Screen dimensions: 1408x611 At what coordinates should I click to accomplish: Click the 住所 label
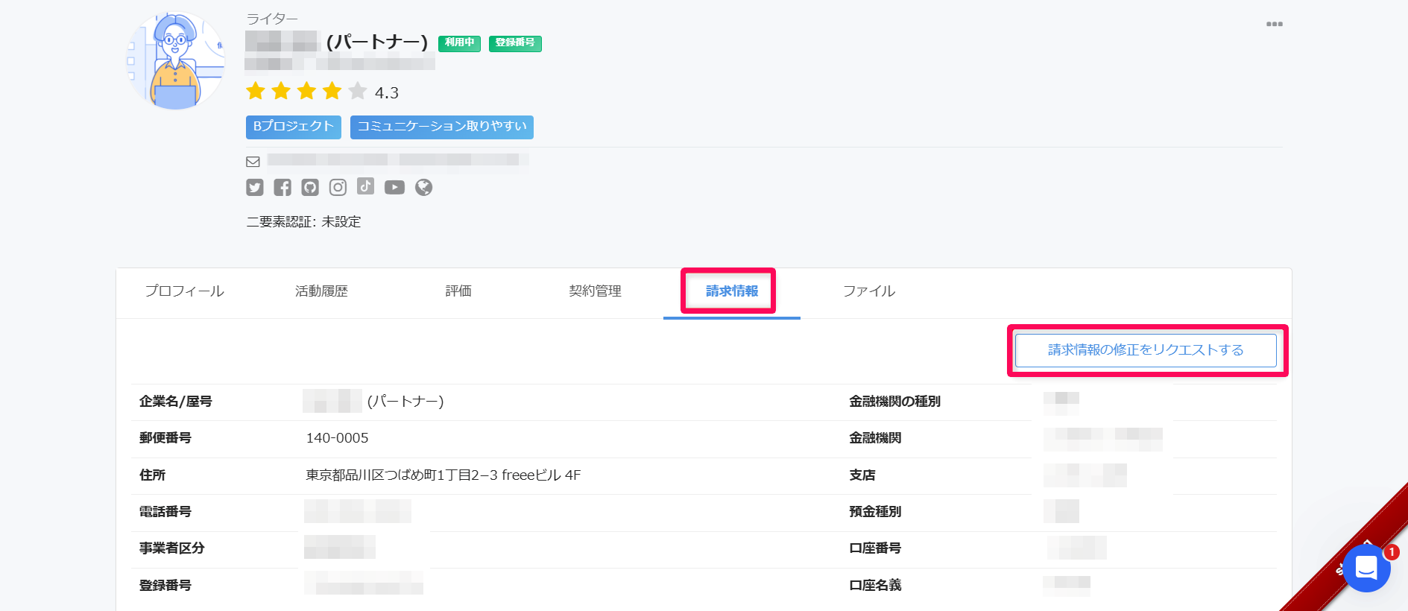pyautogui.click(x=152, y=475)
